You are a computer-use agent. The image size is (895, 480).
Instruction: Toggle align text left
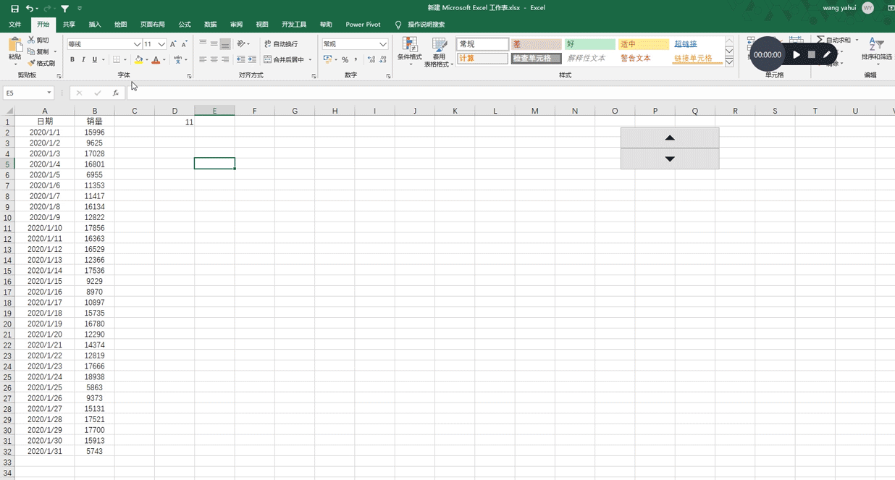pyautogui.click(x=203, y=59)
